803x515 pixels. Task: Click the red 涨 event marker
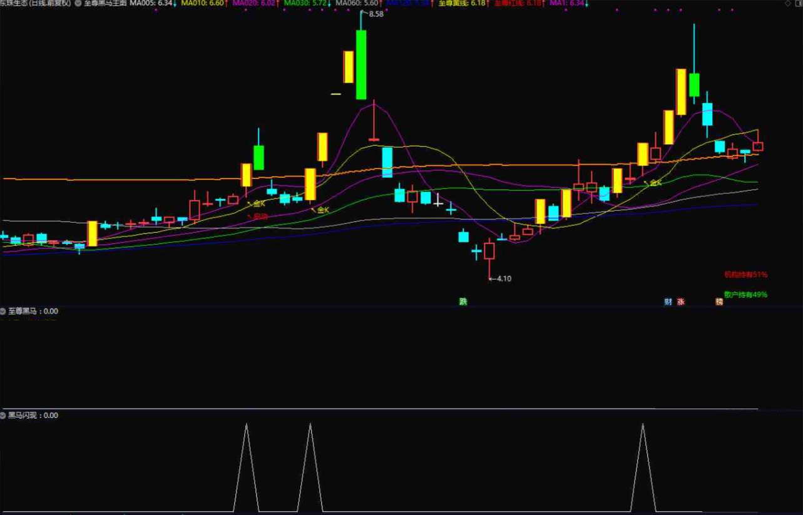pos(681,302)
